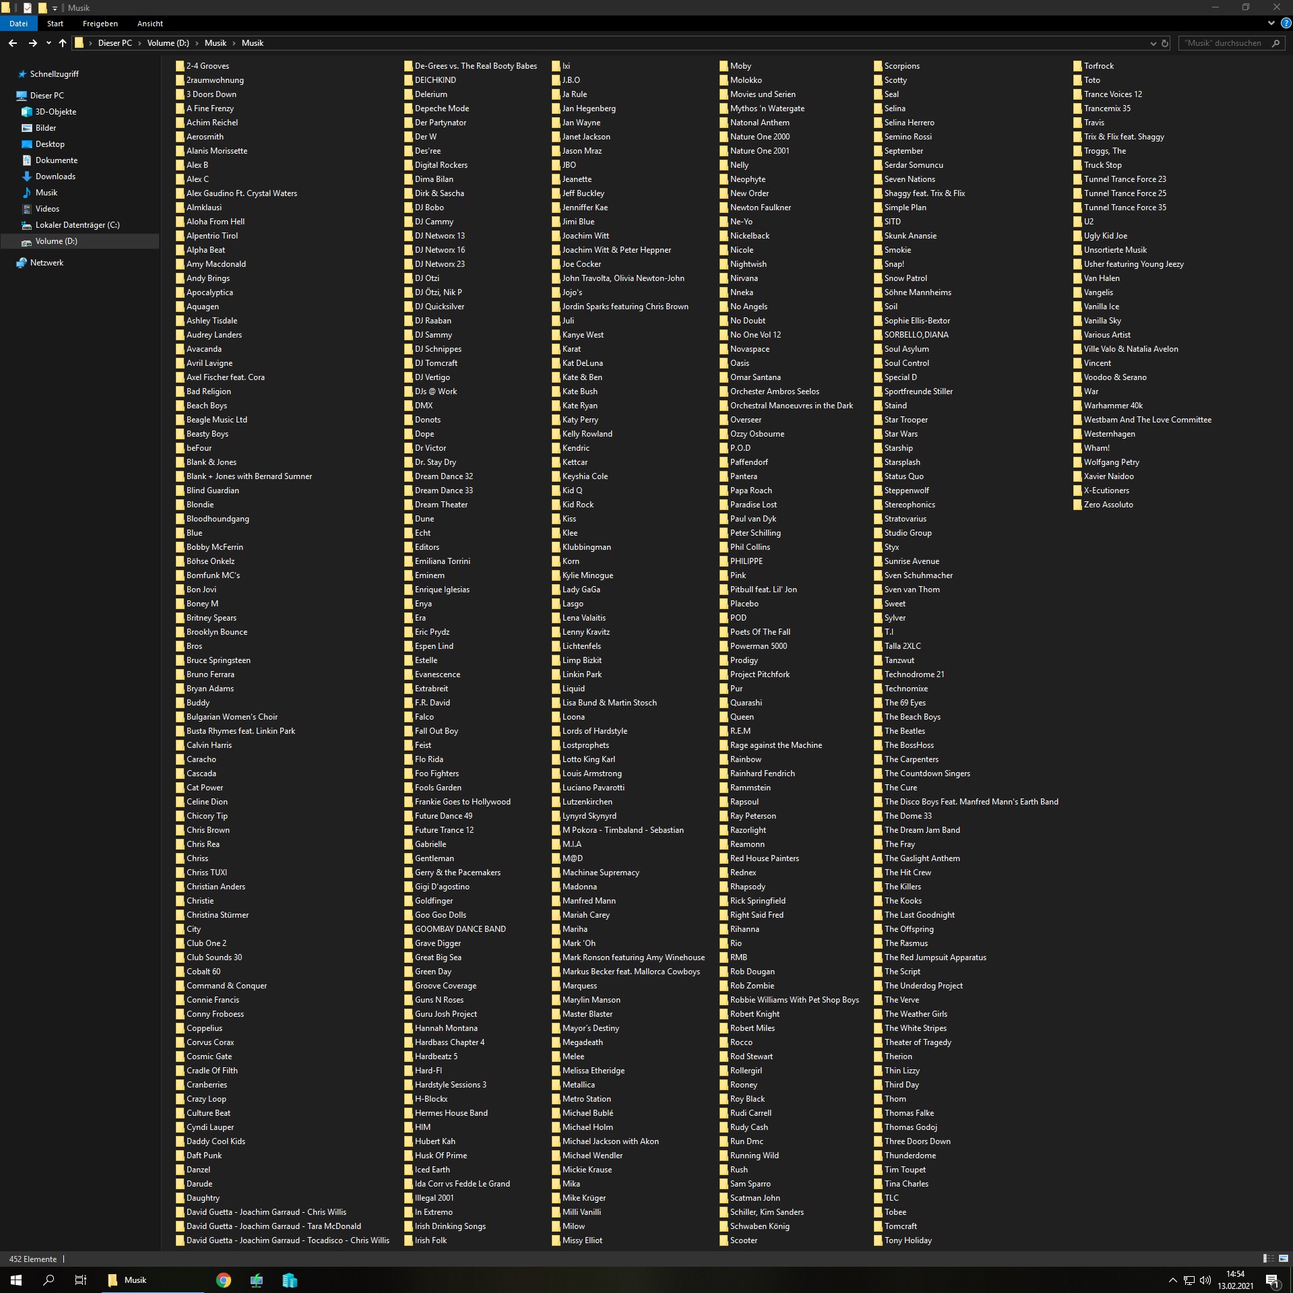Open the notification center
The image size is (1293, 1293).
click(x=1273, y=1280)
